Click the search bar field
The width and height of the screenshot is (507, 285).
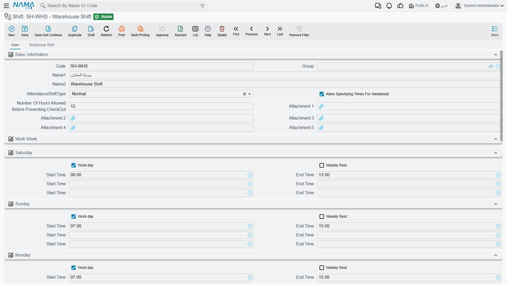point(123,6)
